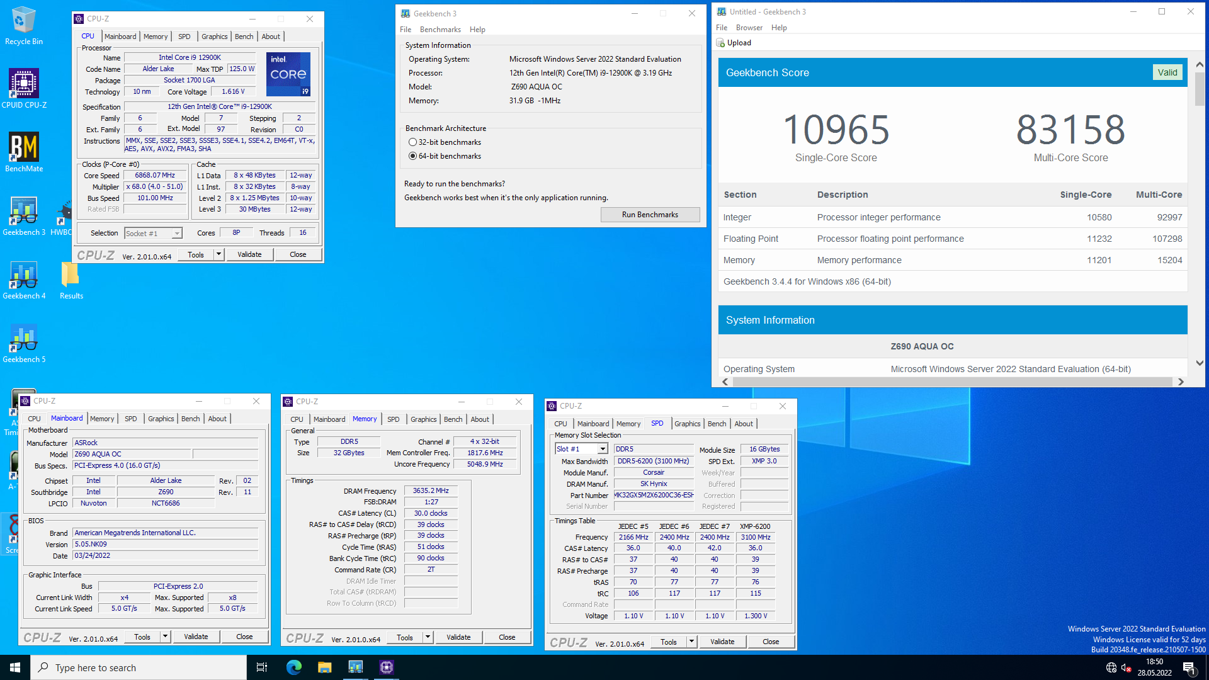This screenshot has height=680, width=1209.
Task: Click the XMP-6200 column header in Timings Table
Action: pyautogui.click(x=755, y=526)
